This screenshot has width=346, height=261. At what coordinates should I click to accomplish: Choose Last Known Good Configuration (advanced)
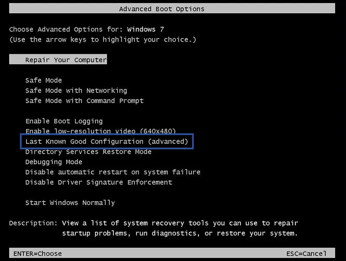click(107, 142)
